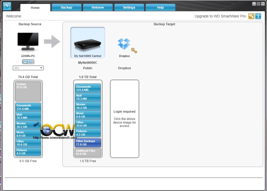Click target Mail 70.3 MB category
Screen dimensions: 267x191
click(x=88, y=97)
